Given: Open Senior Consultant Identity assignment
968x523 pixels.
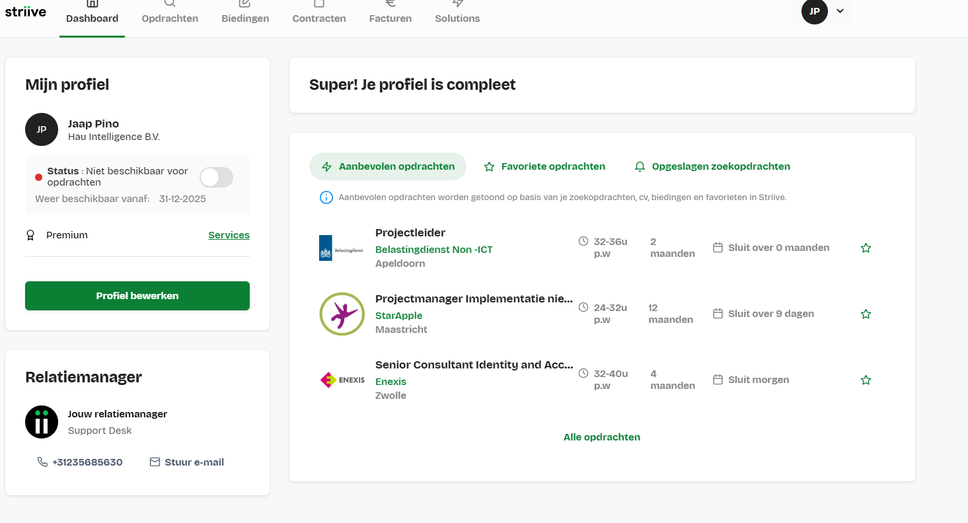Looking at the screenshot, I should 474,365.
